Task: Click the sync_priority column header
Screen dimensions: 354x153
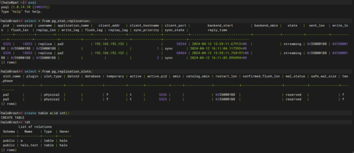Action: [x=146, y=30]
